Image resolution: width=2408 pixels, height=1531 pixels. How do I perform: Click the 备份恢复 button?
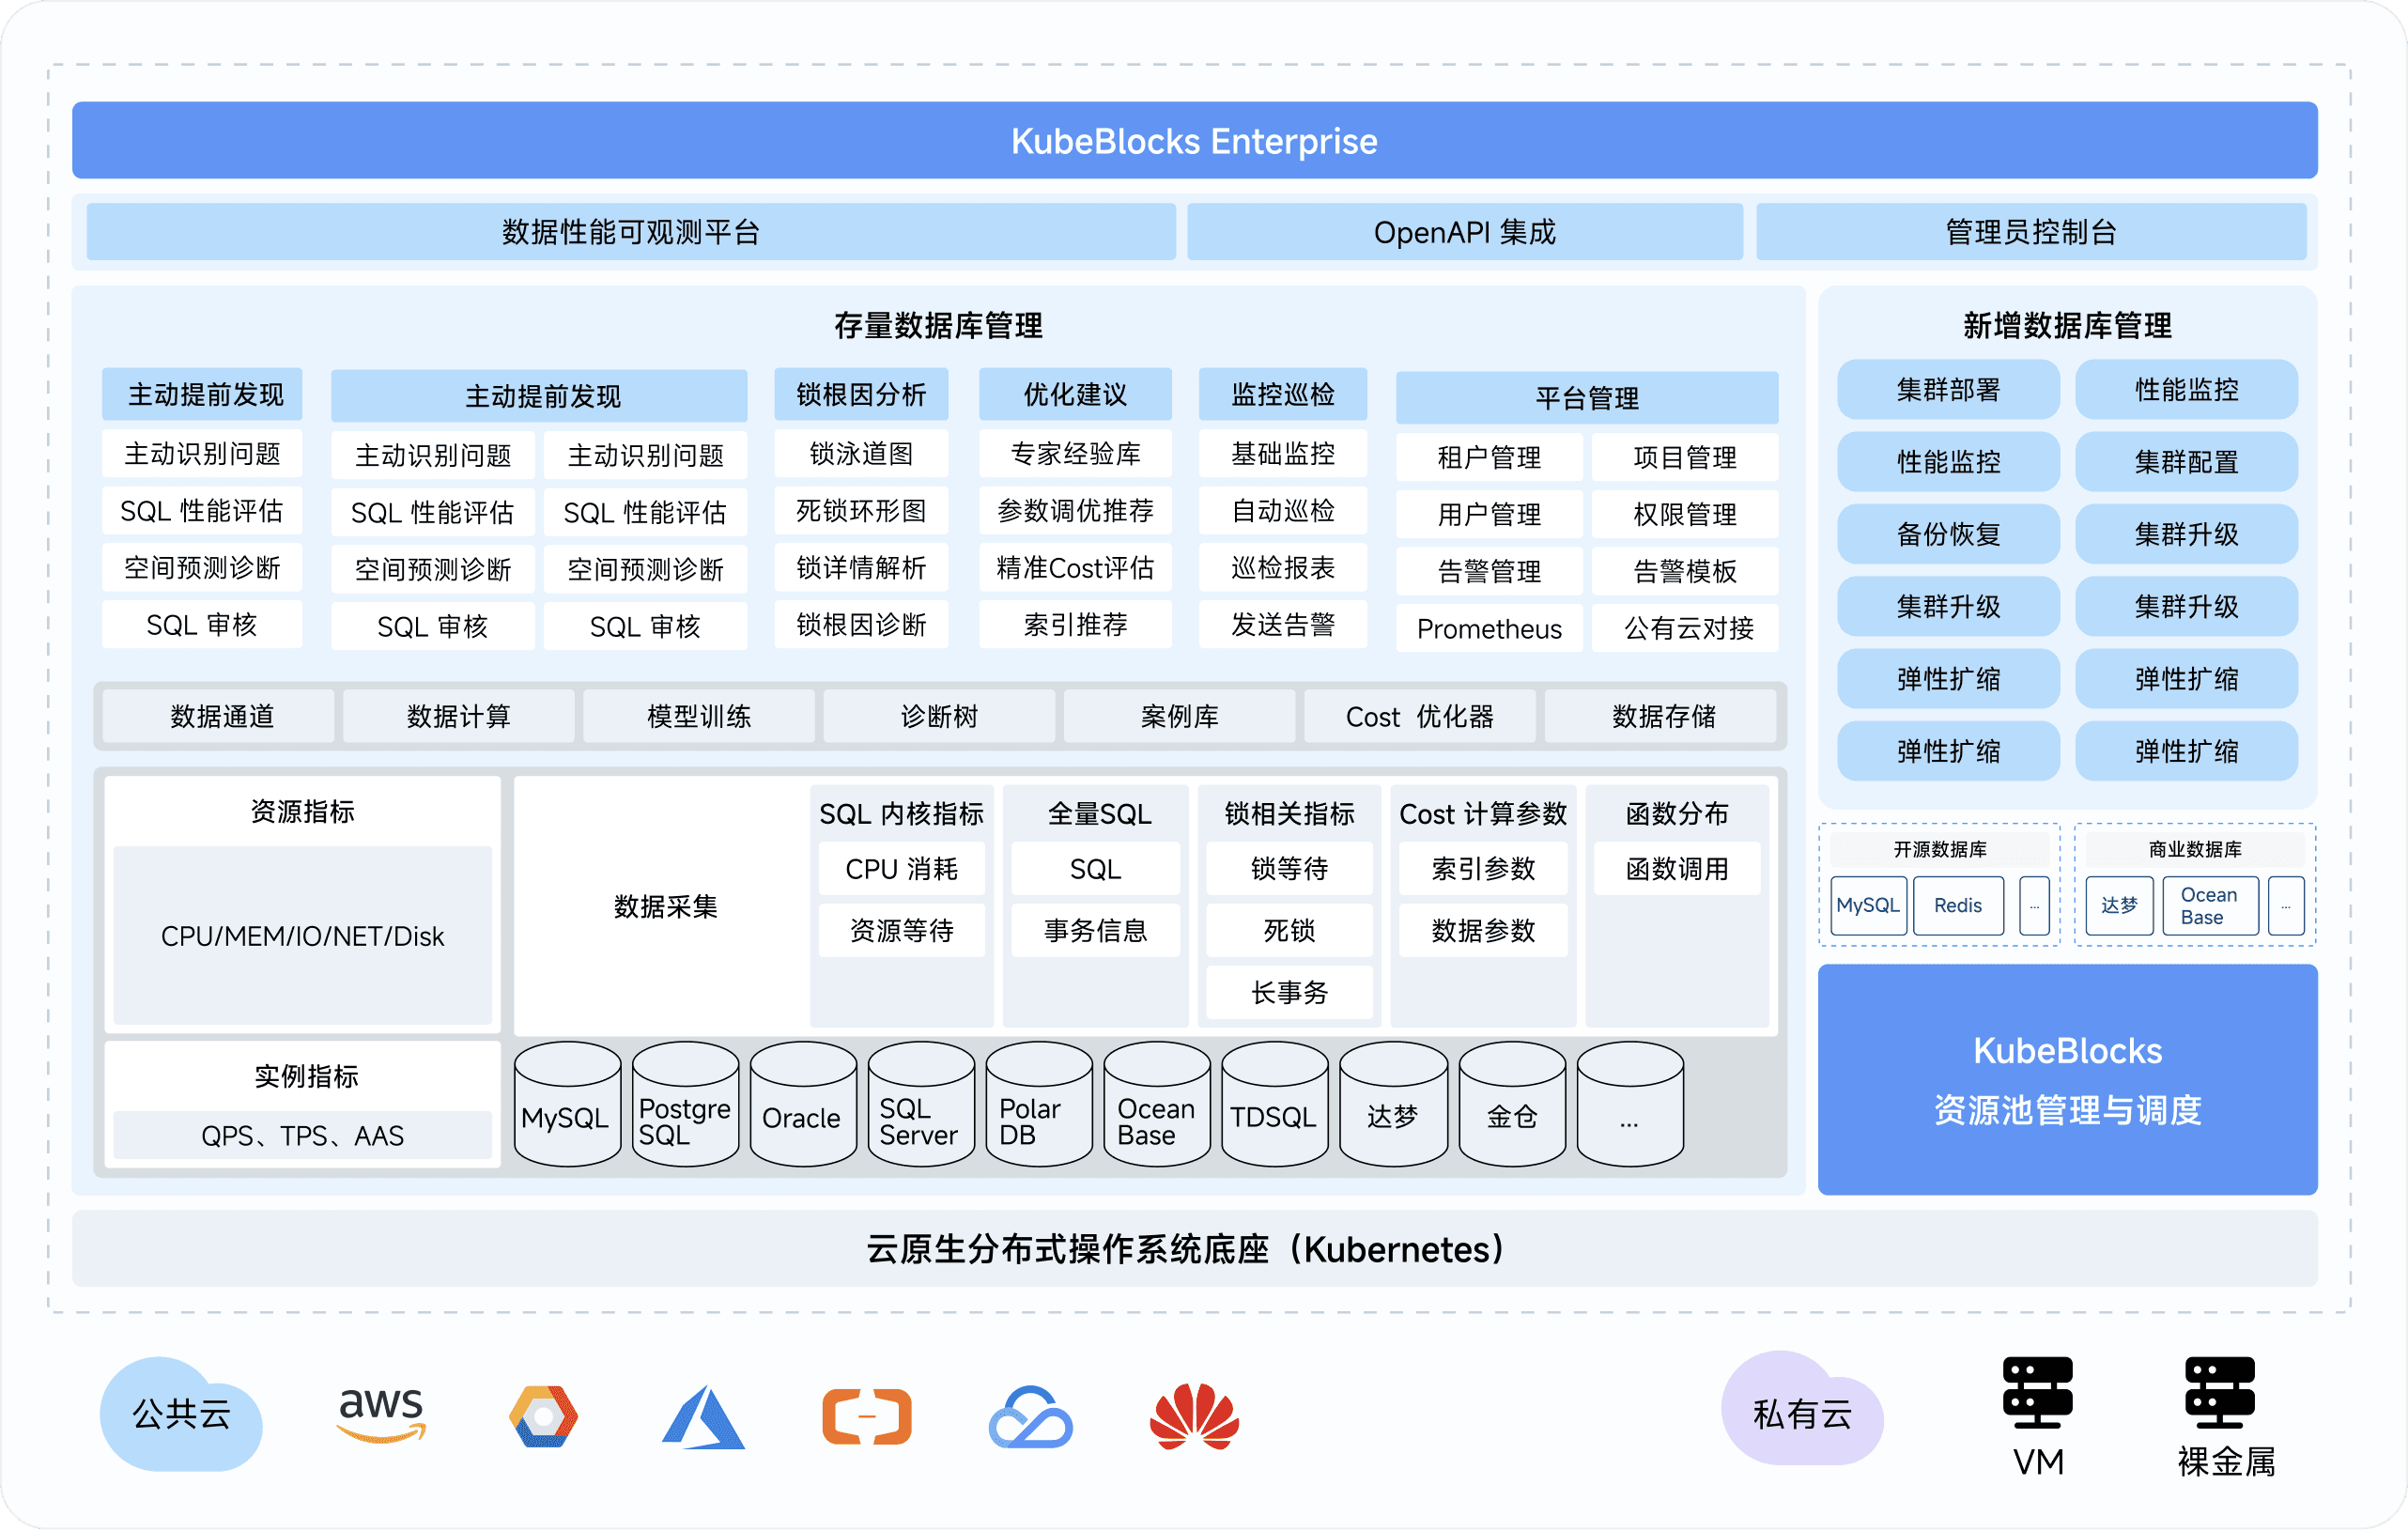point(1947,534)
